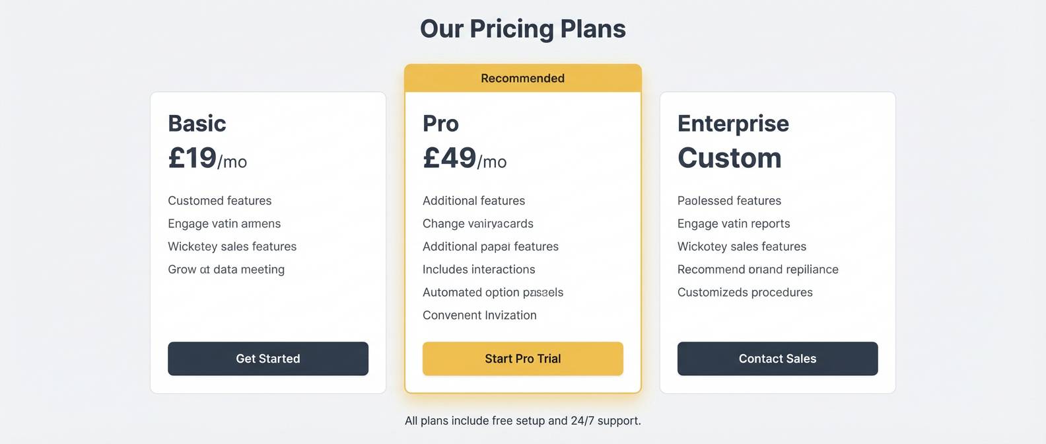
Task: Select 'Customed features' in the Basic plan
Action: pos(219,200)
